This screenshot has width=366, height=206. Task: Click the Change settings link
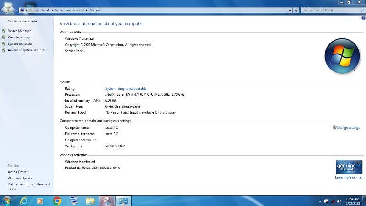(x=348, y=128)
